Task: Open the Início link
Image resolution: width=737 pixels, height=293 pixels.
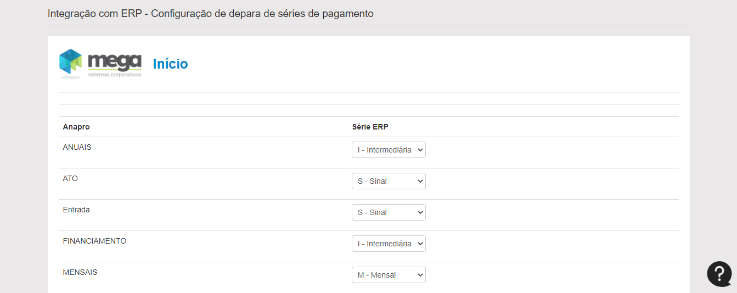Action: (170, 64)
